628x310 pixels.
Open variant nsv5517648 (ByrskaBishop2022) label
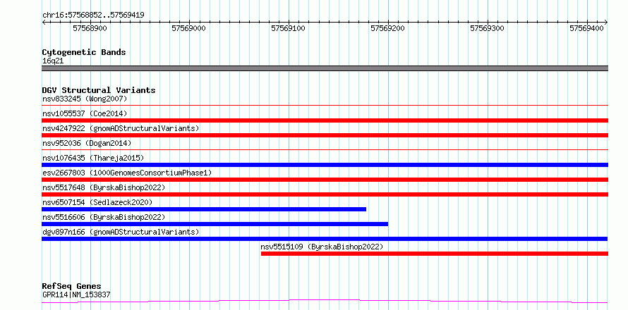104,187
